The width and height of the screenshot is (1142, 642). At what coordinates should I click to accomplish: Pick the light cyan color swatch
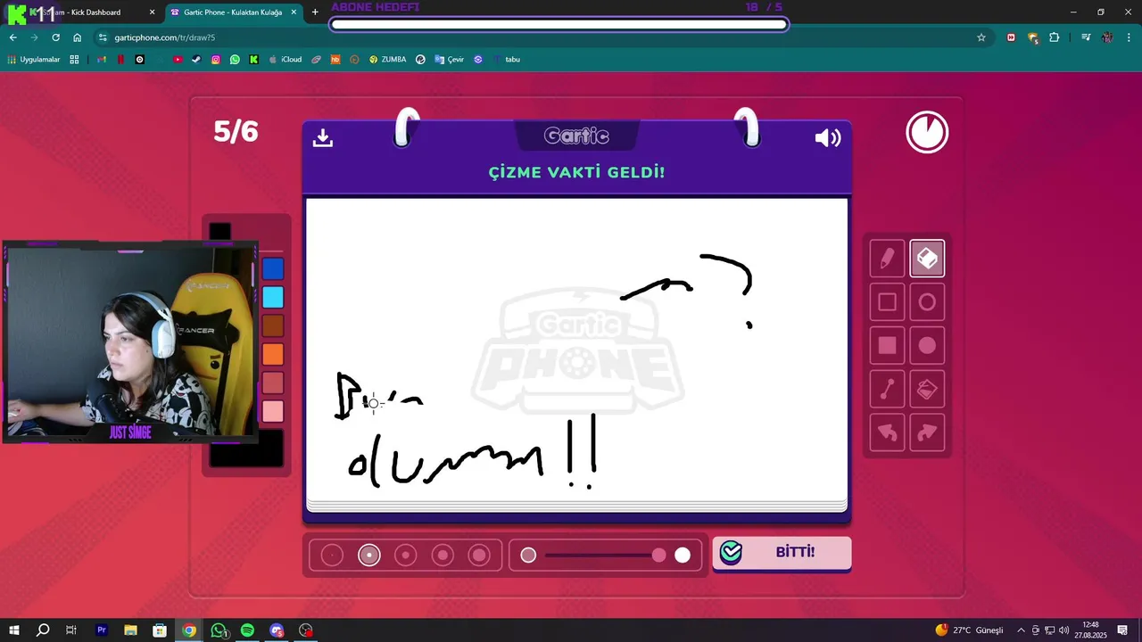273,297
